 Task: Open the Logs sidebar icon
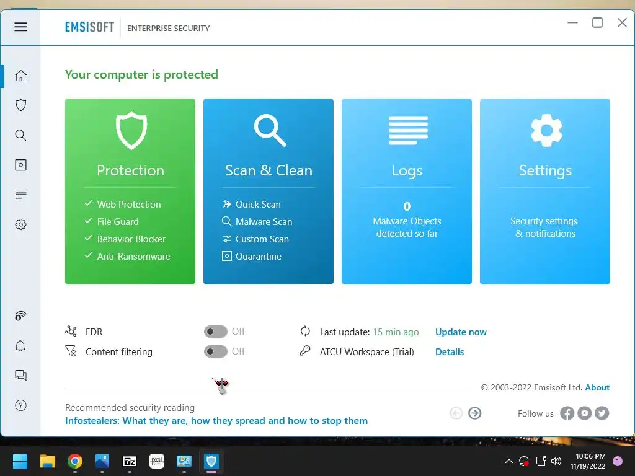(x=20, y=194)
